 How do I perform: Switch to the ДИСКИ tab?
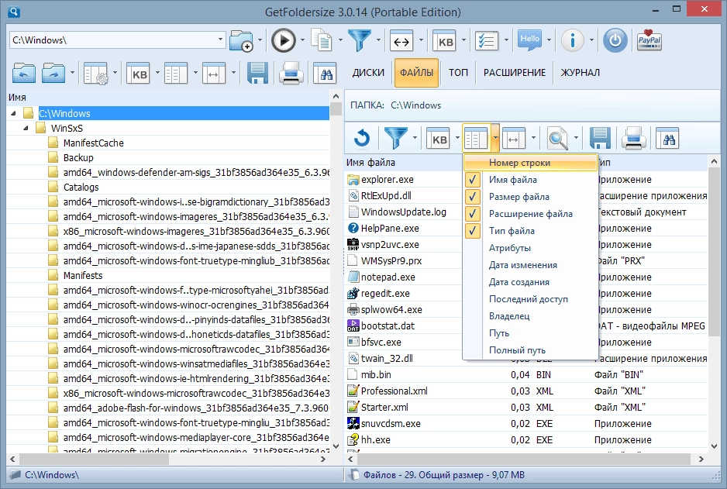368,73
